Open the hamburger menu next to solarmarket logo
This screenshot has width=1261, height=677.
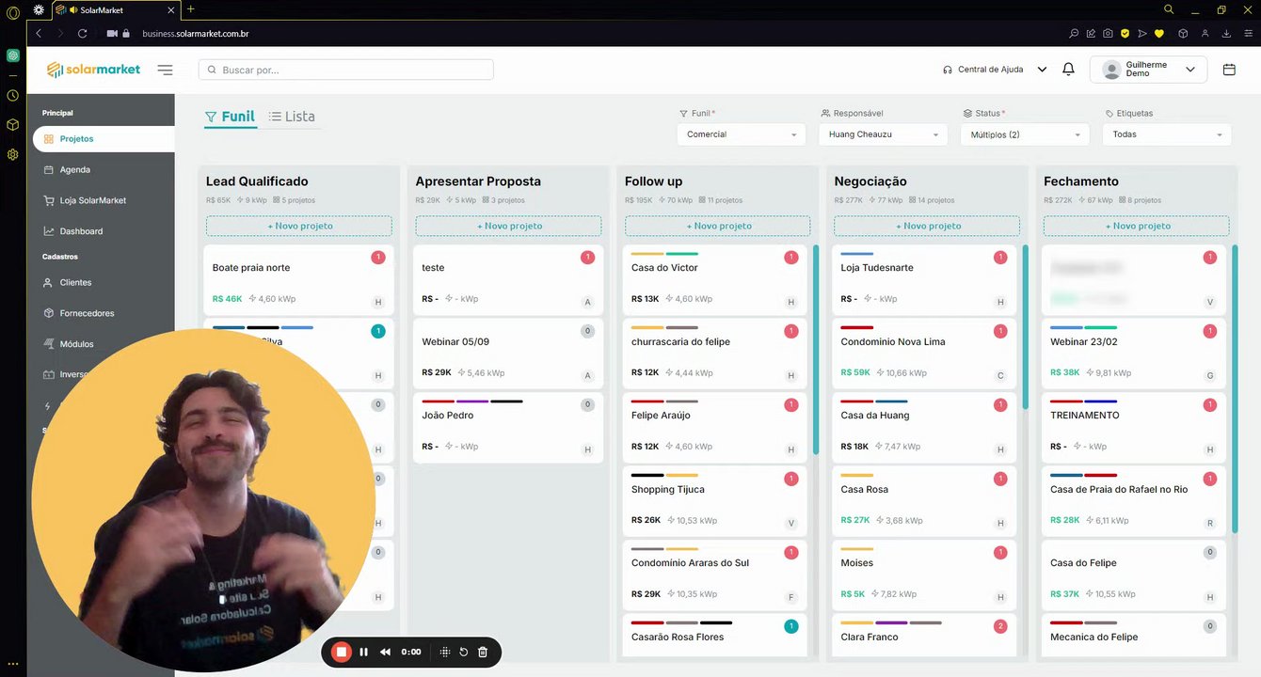[x=165, y=70]
